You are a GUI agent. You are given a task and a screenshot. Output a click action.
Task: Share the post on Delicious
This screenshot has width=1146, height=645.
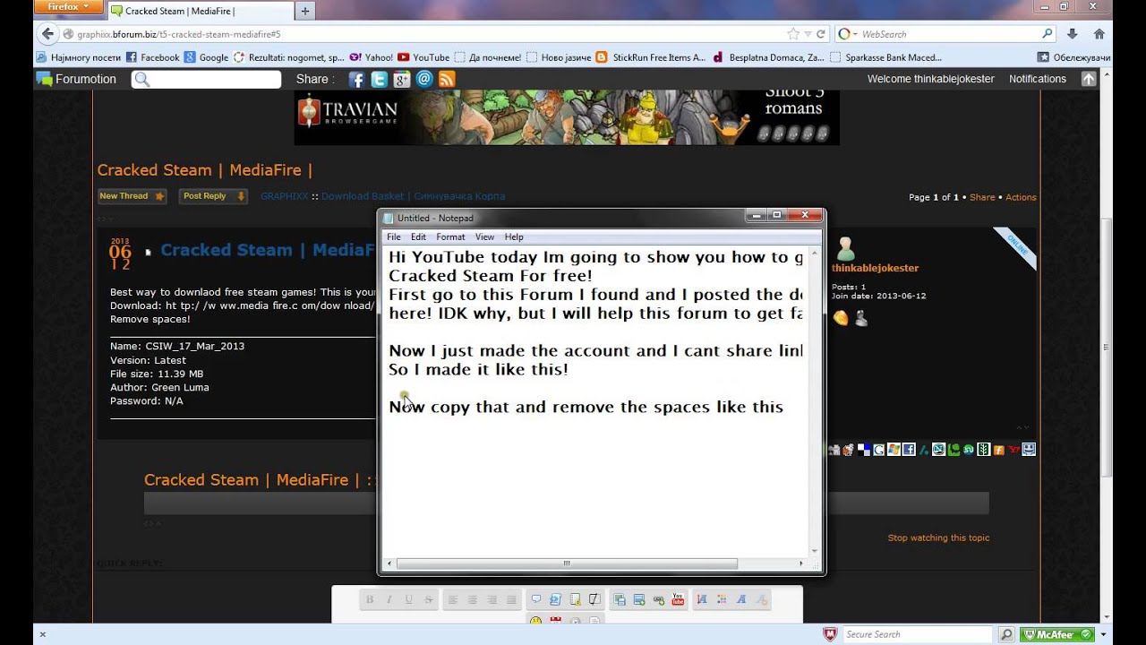click(864, 450)
